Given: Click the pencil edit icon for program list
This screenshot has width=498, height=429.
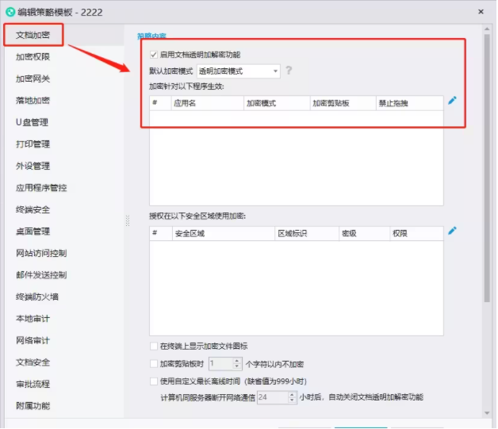Looking at the screenshot, I should [x=453, y=101].
